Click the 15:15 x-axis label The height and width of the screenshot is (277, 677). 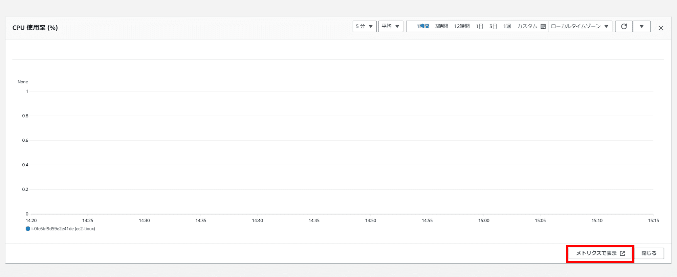point(653,220)
